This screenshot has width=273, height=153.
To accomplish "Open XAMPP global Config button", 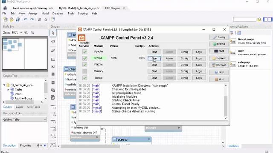I will pos(219,37).
